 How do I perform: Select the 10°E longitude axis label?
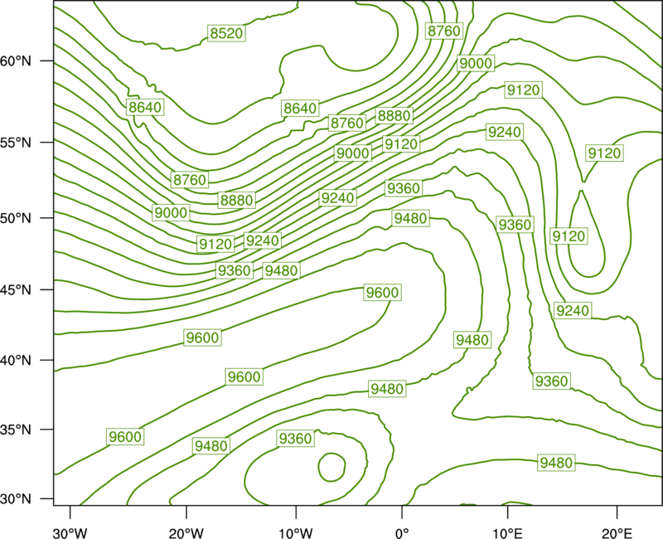click(x=507, y=533)
